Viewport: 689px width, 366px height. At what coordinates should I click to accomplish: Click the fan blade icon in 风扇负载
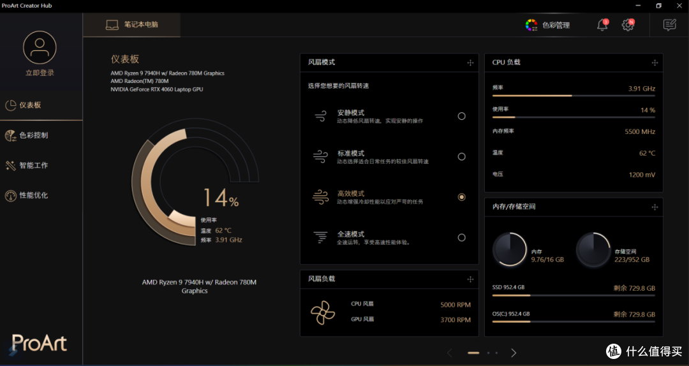point(323,312)
